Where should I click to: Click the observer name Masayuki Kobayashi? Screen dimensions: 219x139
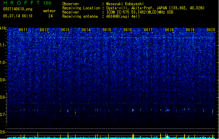click(125, 4)
